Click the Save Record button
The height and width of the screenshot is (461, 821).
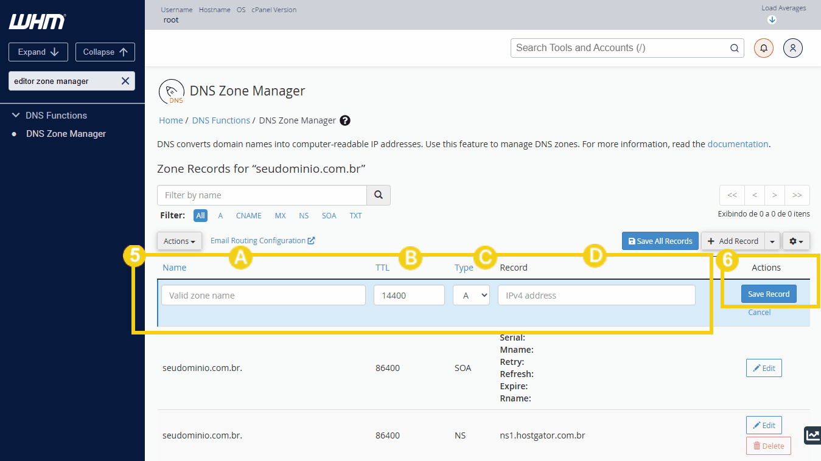click(769, 294)
